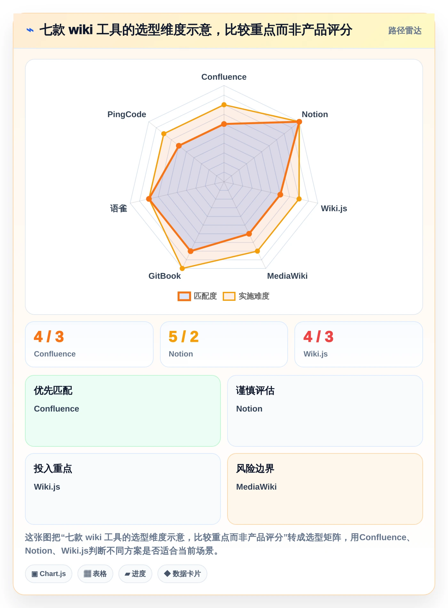Select the Chart.js tag chip
This screenshot has height=608, width=448.
[49, 574]
